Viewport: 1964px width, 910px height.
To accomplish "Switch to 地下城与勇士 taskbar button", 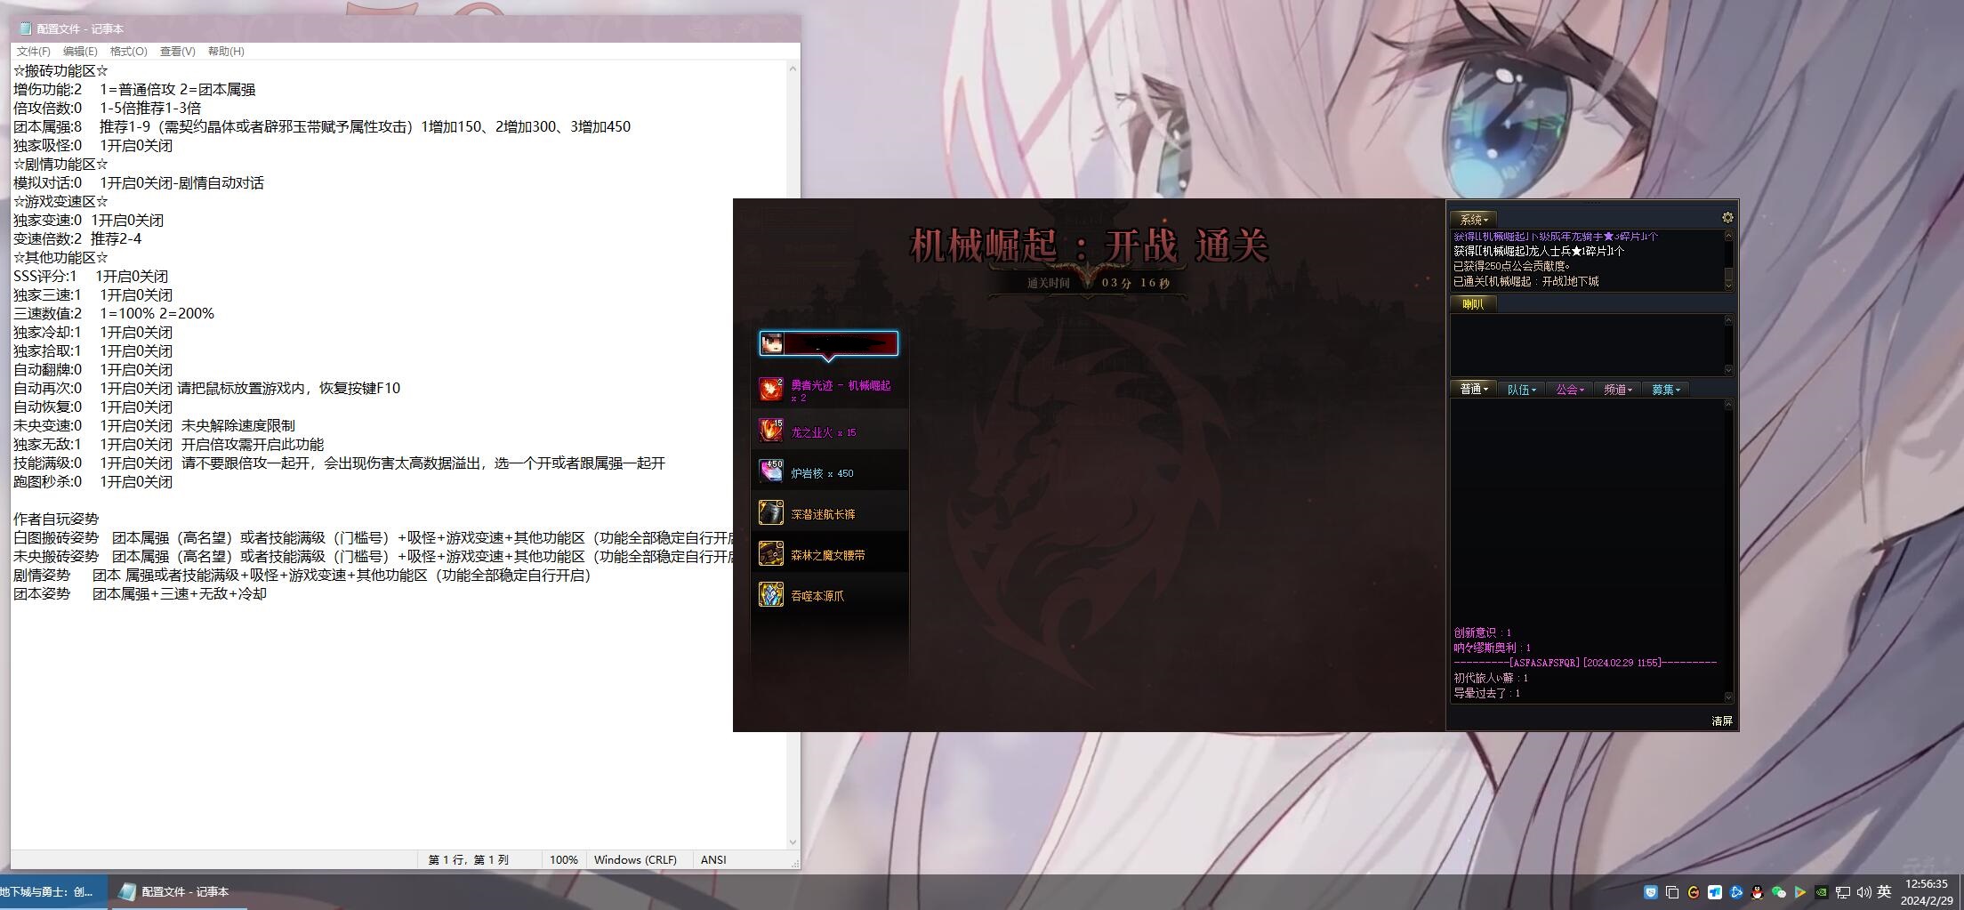I will 53,891.
